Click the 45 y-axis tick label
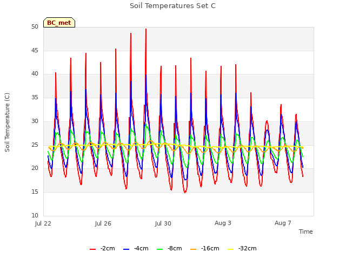The image size is (346, 259). pyautogui.click(x=35, y=50)
